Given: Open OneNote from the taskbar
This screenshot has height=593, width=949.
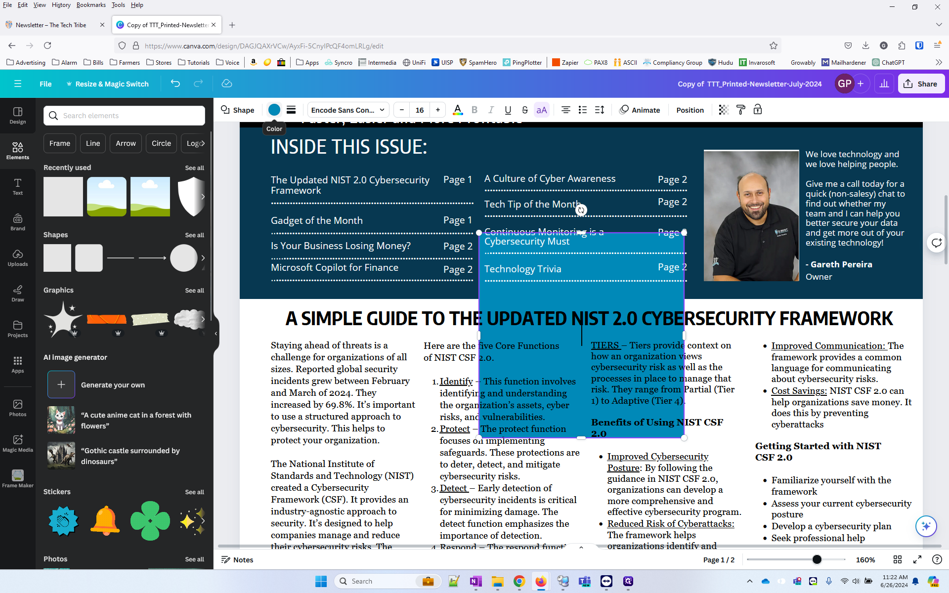Looking at the screenshot, I should (x=475, y=581).
